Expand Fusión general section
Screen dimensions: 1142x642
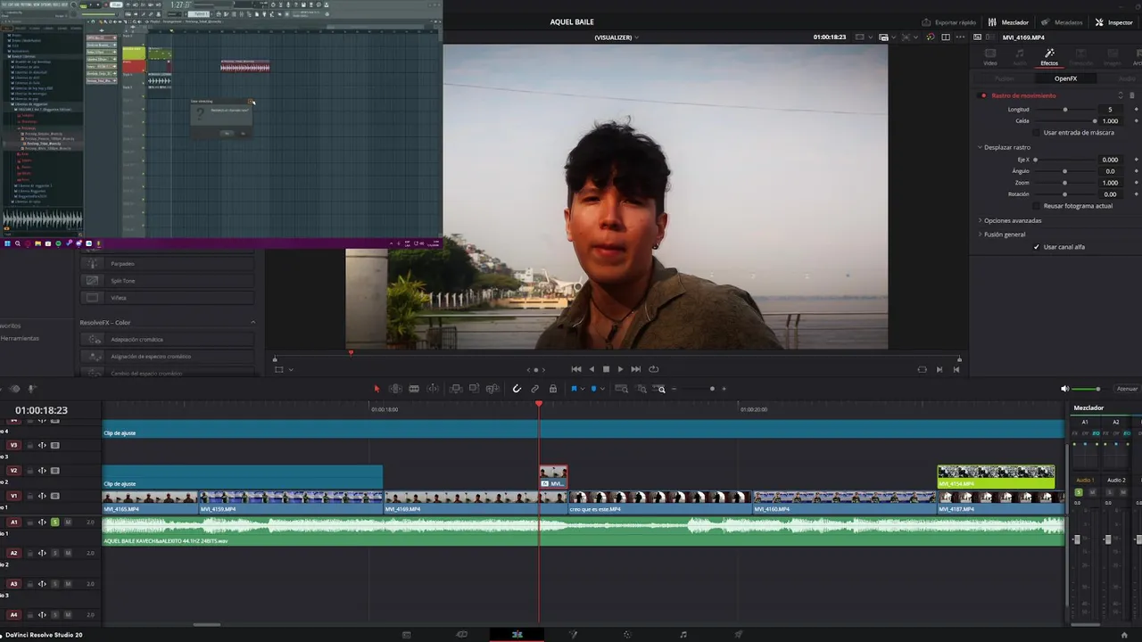tap(981, 235)
